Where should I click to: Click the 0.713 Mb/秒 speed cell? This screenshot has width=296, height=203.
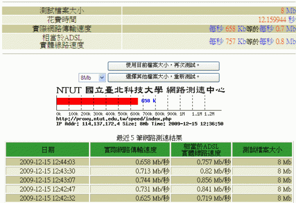pyautogui.click(x=130, y=171)
